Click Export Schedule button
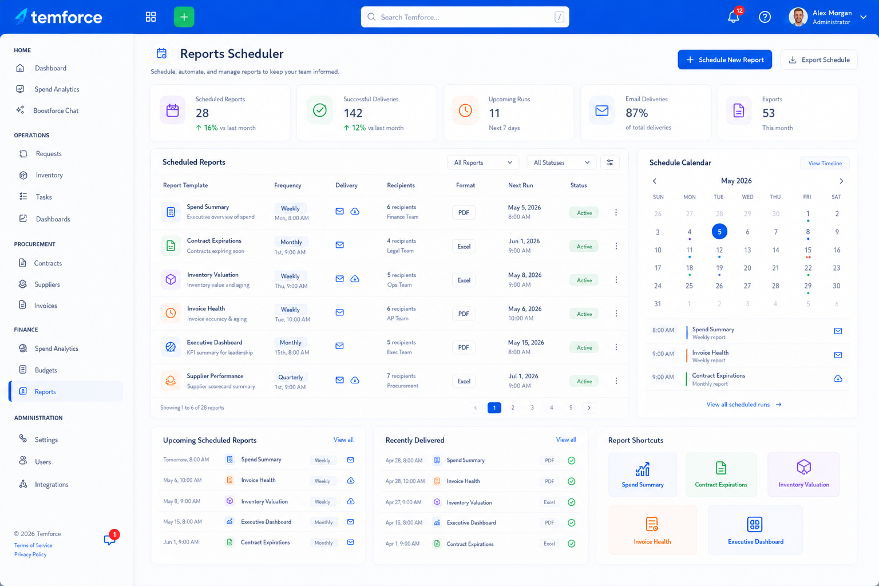Viewport: 879px width, 586px height. (819, 60)
